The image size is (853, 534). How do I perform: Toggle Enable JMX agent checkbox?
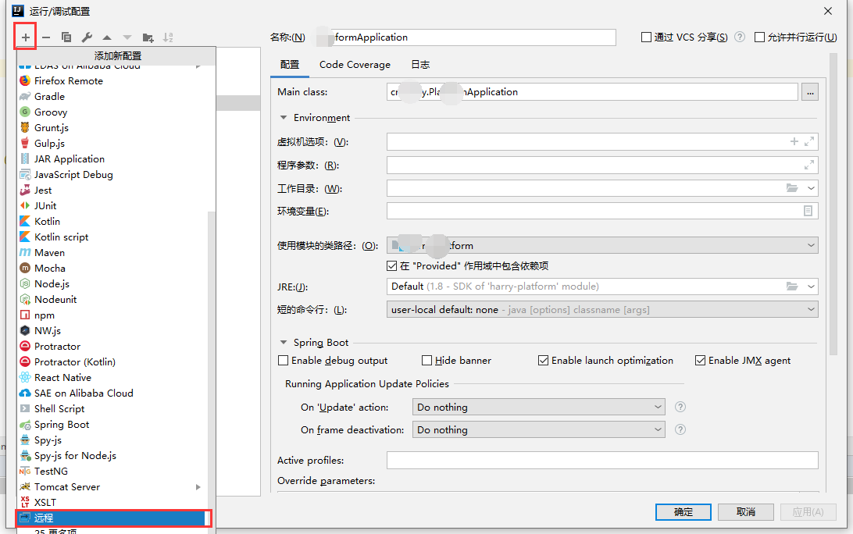click(x=700, y=361)
